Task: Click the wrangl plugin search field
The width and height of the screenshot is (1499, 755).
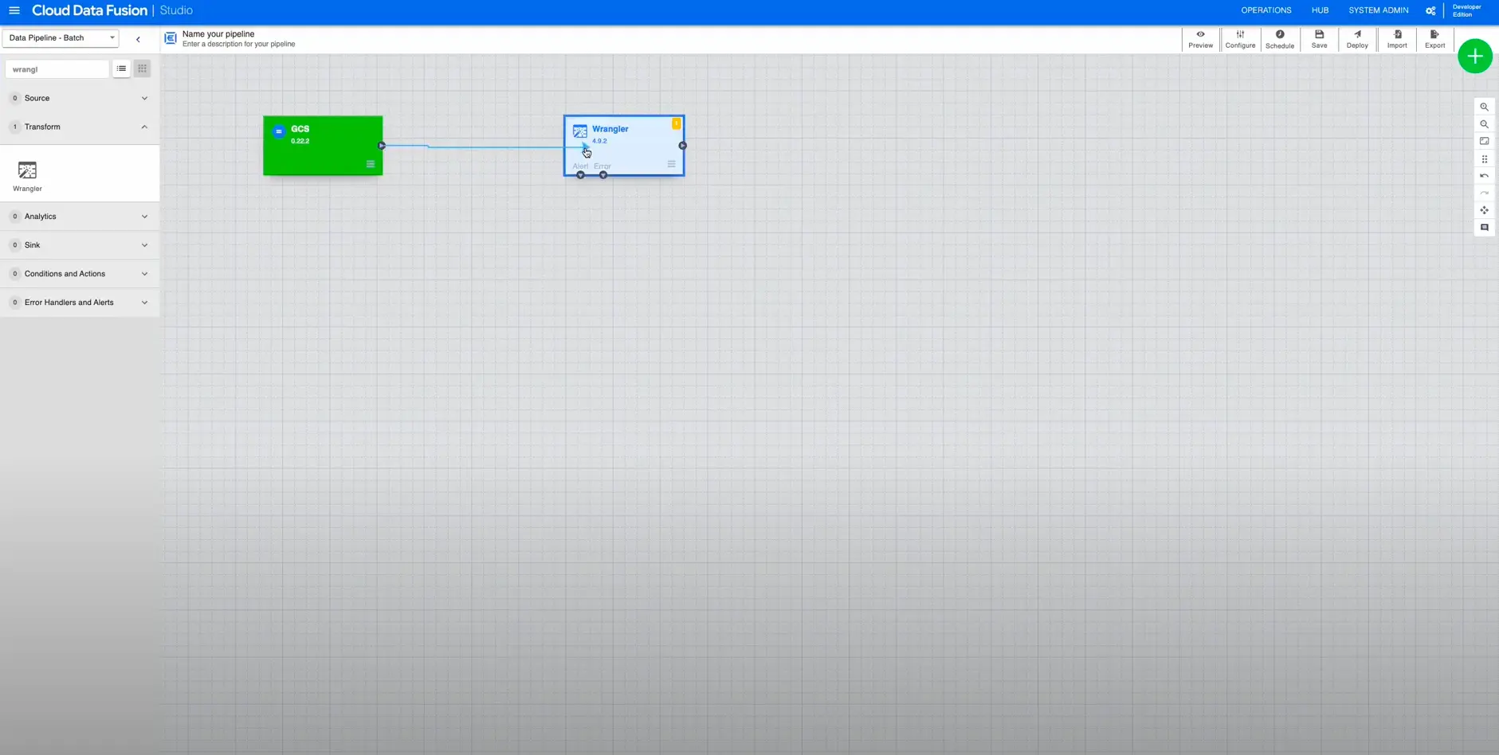Action: (57, 69)
